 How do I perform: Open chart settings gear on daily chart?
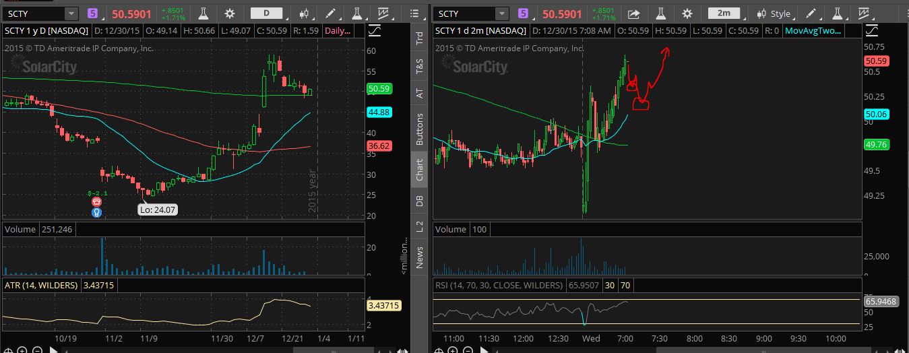(230, 13)
